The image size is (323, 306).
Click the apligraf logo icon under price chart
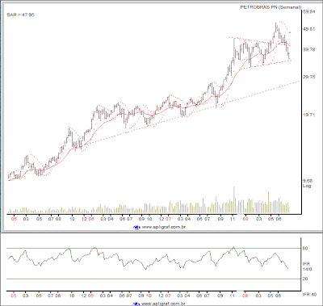(136, 228)
